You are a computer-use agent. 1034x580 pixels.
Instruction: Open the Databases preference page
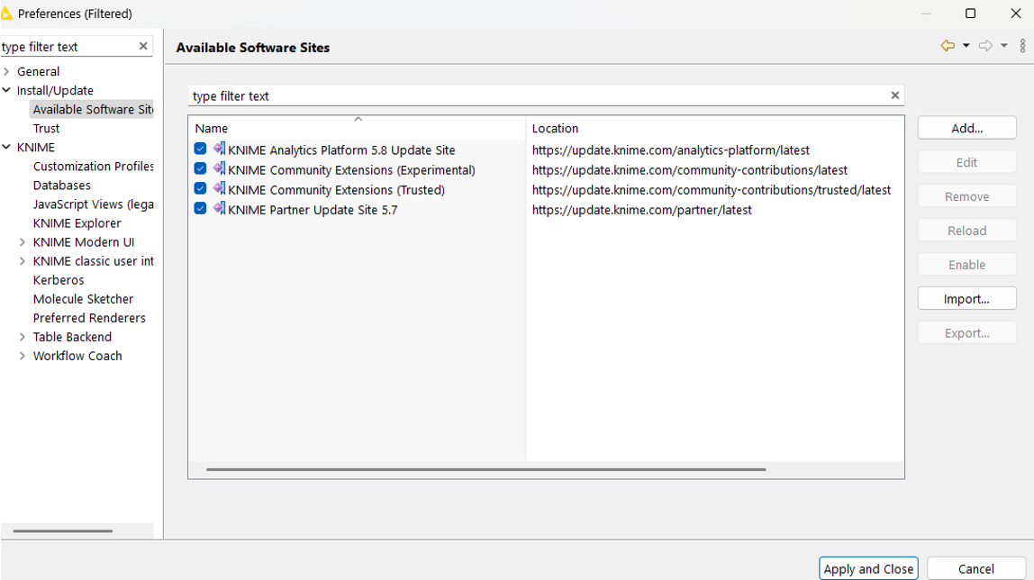[x=61, y=185]
